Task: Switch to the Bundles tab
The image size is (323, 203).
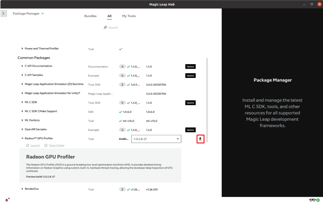Action: pyautogui.click(x=90, y=16)
